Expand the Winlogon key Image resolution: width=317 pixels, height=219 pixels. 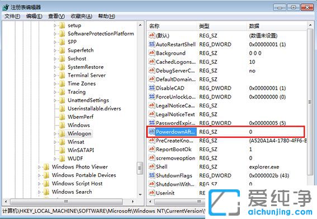click(55, 134)
